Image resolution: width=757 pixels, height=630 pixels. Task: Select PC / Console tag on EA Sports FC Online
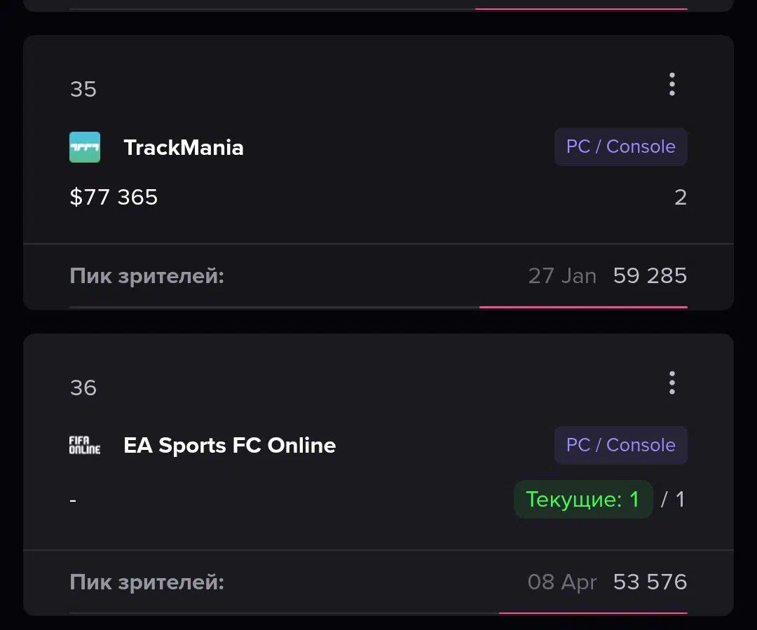pos(621,445)
